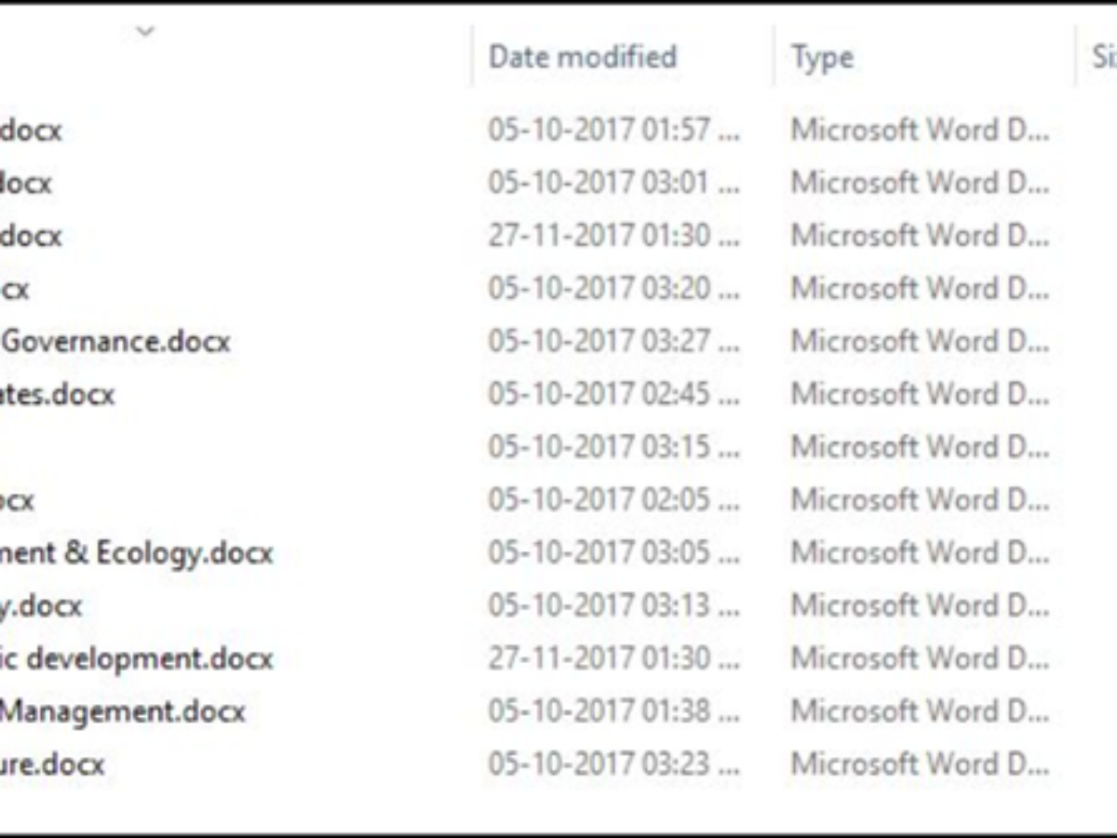Click the Type cell for the 03:23 file
Screen dimensions: 1117x838
tap(920, 765)
